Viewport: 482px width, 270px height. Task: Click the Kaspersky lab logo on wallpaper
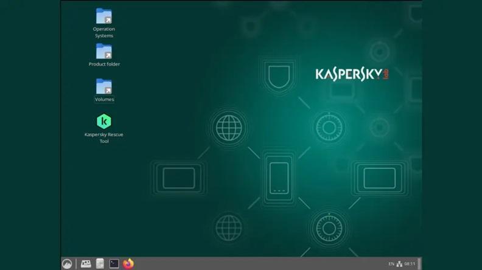coord(351,74)
